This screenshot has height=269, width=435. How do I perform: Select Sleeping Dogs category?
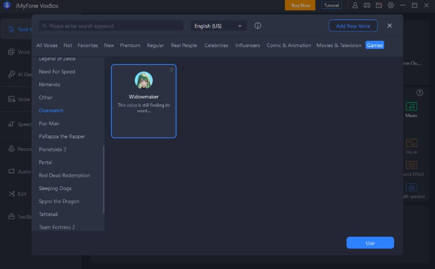(55, 189)
